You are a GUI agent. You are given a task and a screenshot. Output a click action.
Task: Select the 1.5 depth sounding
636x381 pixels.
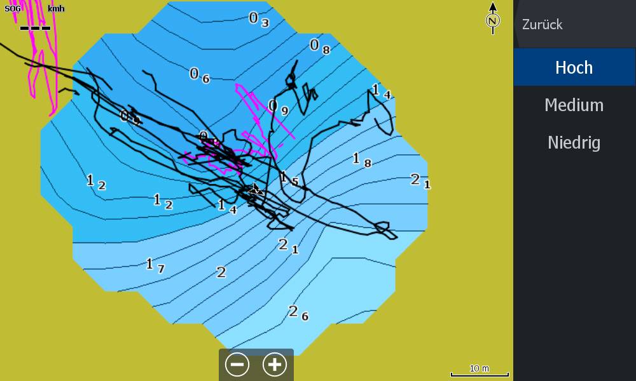coord(289,180)
